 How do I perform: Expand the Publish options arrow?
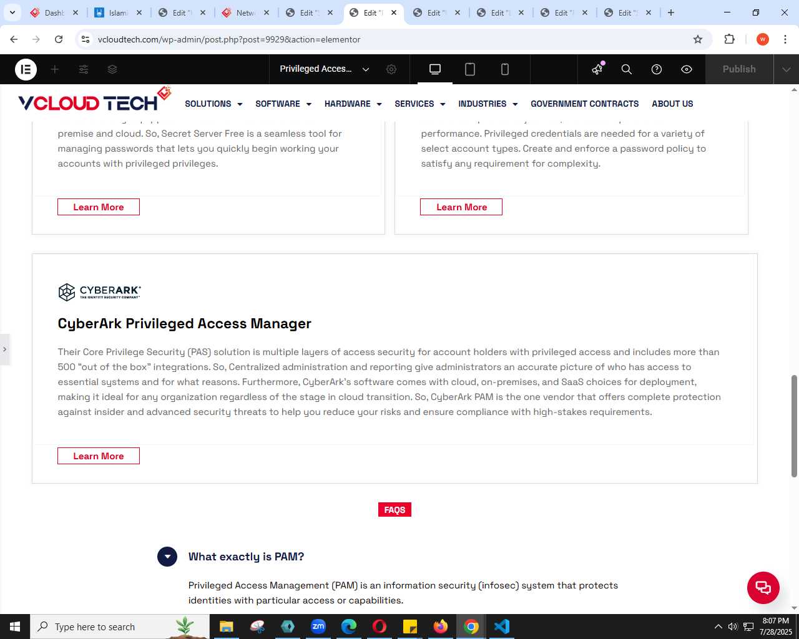pos(787,69)
